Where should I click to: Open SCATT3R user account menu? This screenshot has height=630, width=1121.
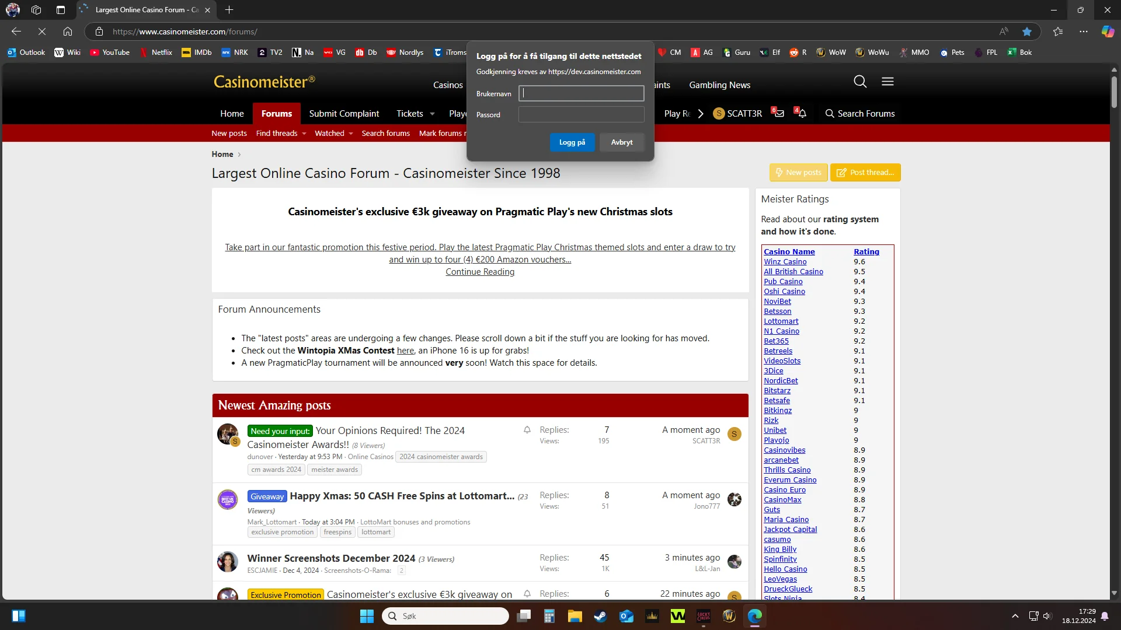(x=737, y=114)
